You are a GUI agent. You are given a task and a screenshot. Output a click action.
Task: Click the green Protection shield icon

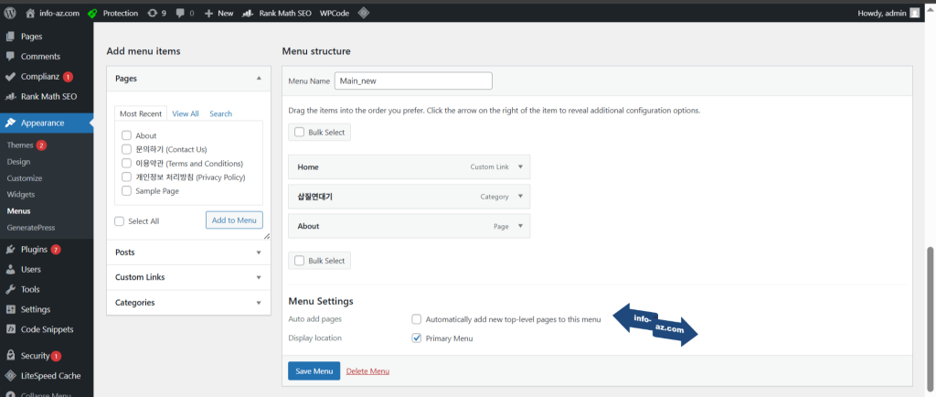pyautogui.click(x=93, y=13)
